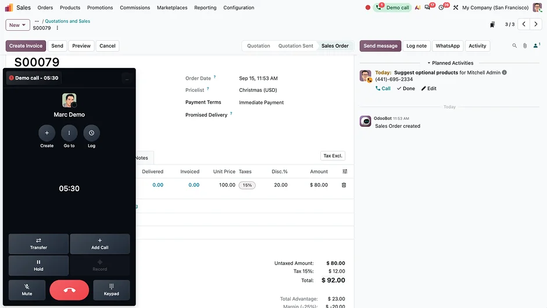Open the Keypad in call widget
Viewport: 547px width, 308px height.
(111, 290)
